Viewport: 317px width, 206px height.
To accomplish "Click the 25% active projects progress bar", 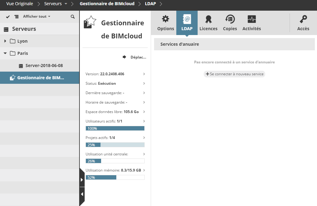I will [115, 145].
